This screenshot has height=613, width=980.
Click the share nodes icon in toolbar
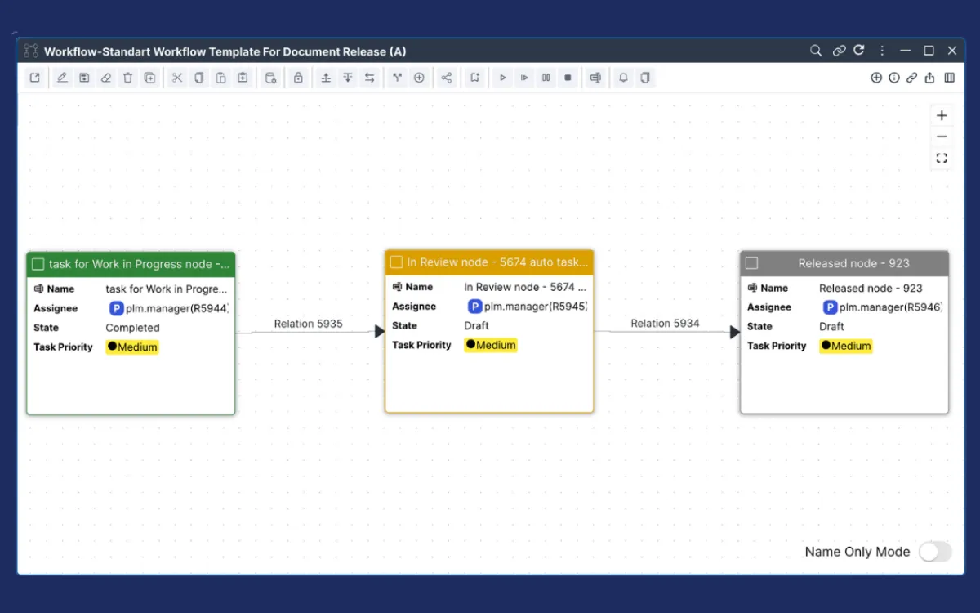click(x=446, y=78)
